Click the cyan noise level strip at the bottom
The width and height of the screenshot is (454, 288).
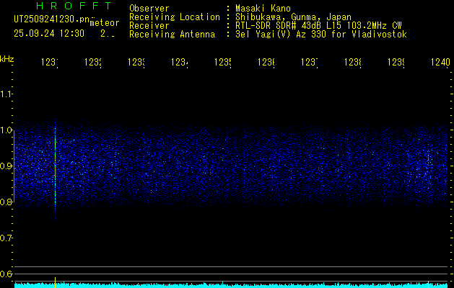pos(231,285)
